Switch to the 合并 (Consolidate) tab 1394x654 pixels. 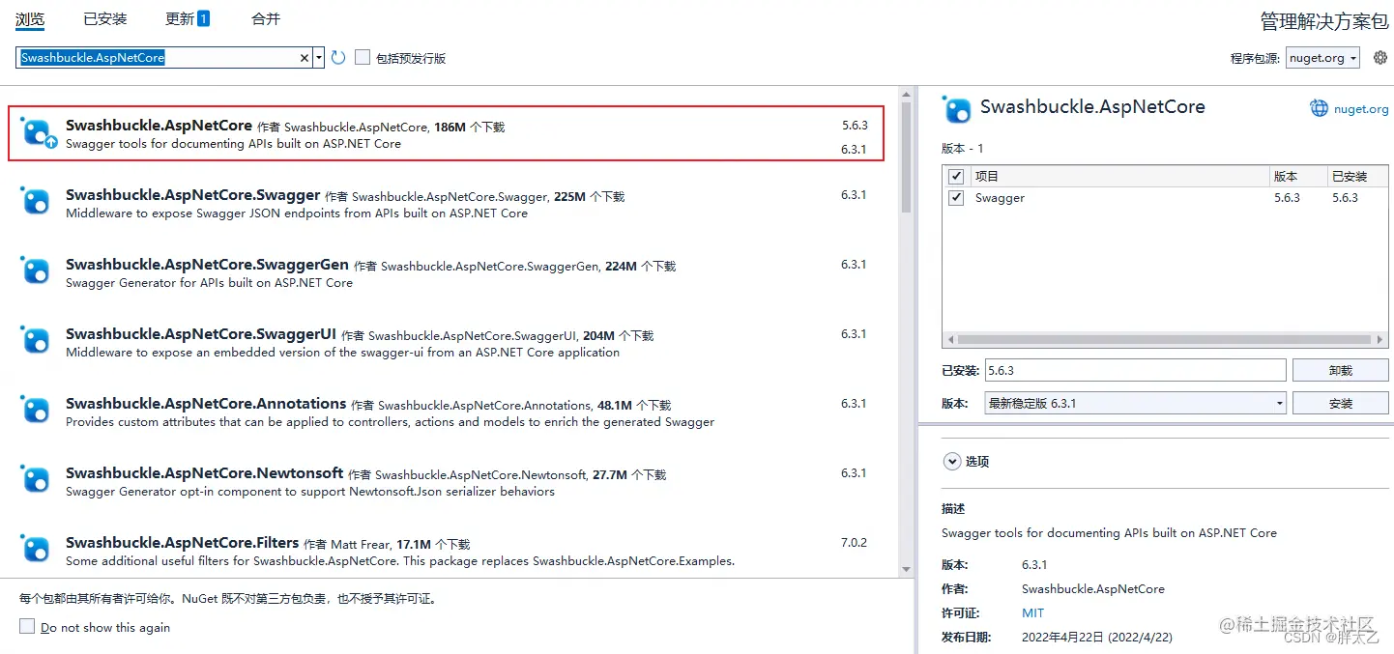coord(266,19)
